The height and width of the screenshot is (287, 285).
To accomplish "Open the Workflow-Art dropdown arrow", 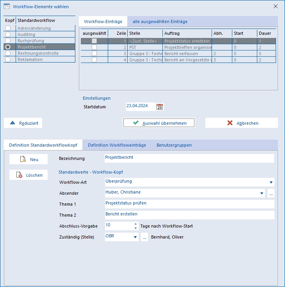I will coord(271,182).
